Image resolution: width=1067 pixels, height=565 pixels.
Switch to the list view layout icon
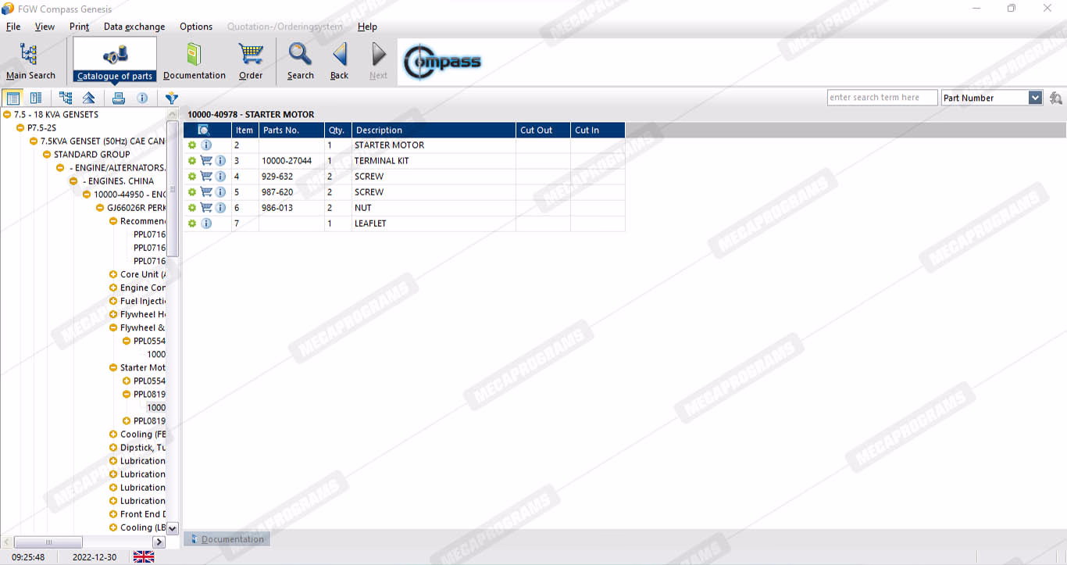pos(12,98)
